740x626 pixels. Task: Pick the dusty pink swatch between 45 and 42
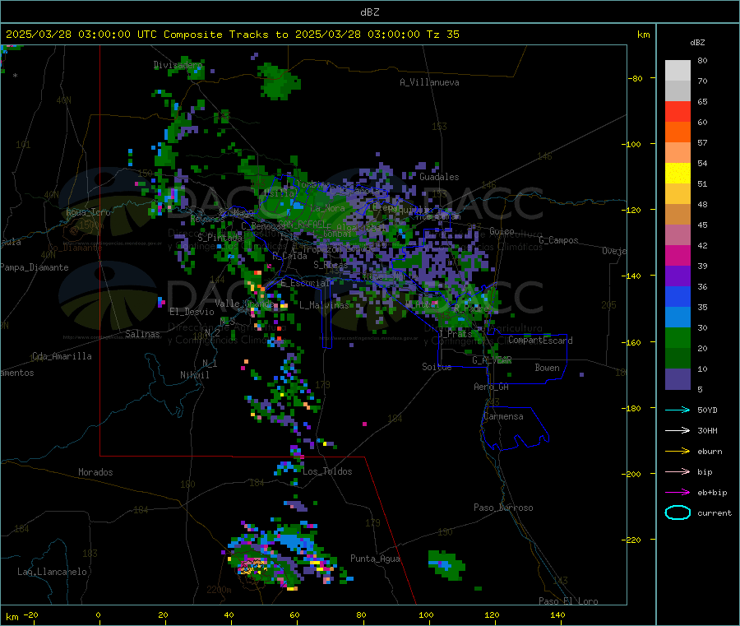click(x=678, y=235)
